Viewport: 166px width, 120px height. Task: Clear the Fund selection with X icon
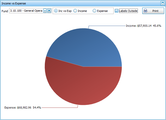[x=49, y=11]
